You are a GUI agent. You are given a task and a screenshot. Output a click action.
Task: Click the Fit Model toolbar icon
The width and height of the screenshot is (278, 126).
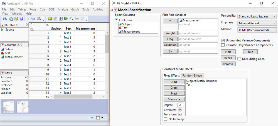[x=77, y=19]
